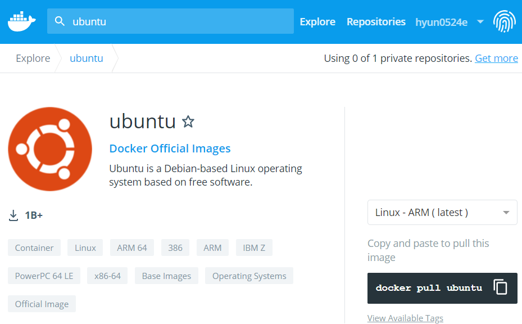Viewport: 522px width, 324px height.
Task: Expand the account dropdown arrow
Action: 480,22
